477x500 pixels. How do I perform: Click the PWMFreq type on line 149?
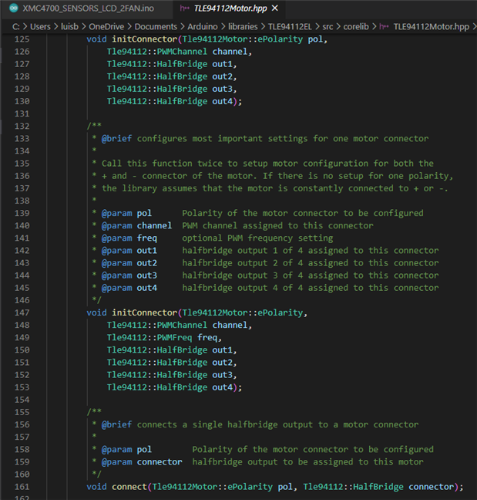pyautogui.click(x=173, y=337)
